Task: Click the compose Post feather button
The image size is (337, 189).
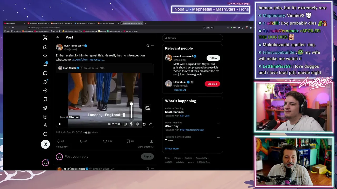Action: pos(45,144)
